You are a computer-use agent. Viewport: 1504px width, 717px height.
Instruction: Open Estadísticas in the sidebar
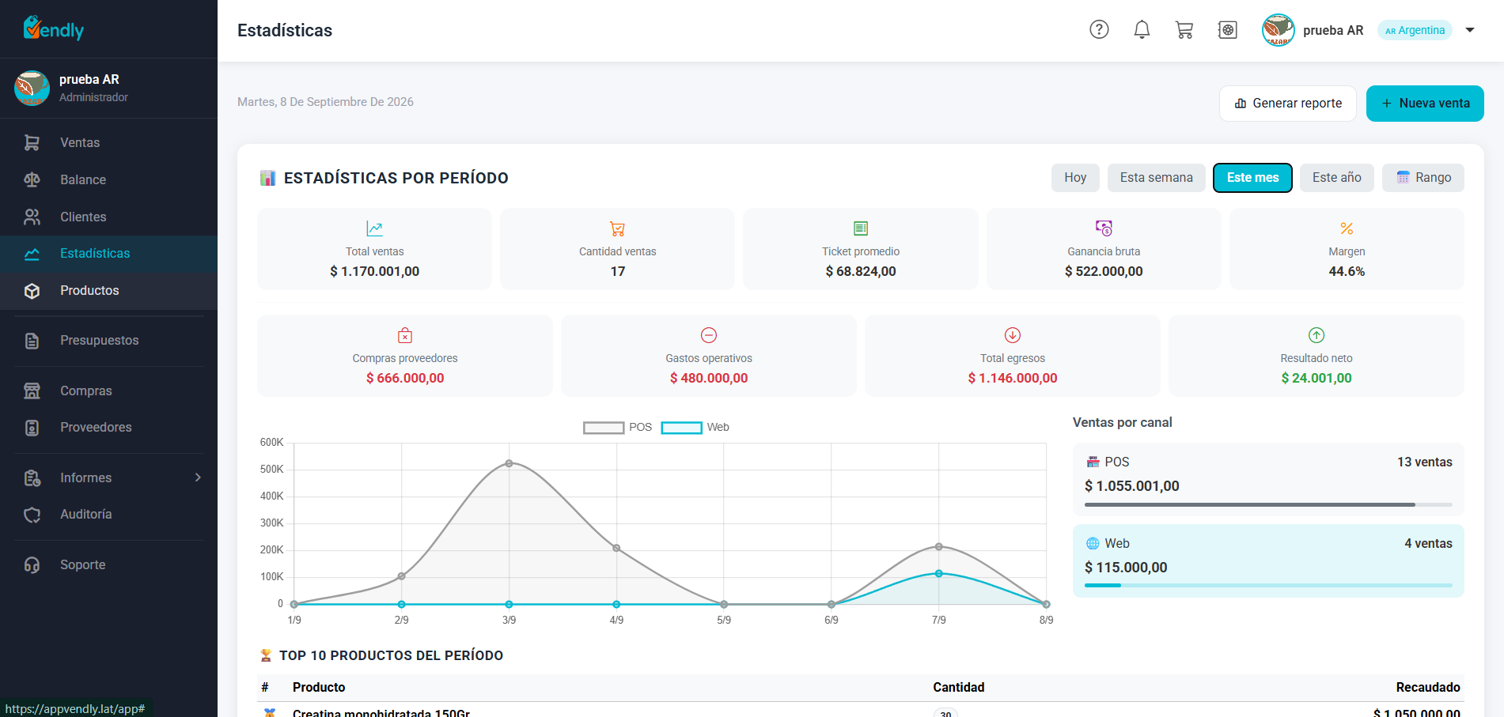[108, 254]
